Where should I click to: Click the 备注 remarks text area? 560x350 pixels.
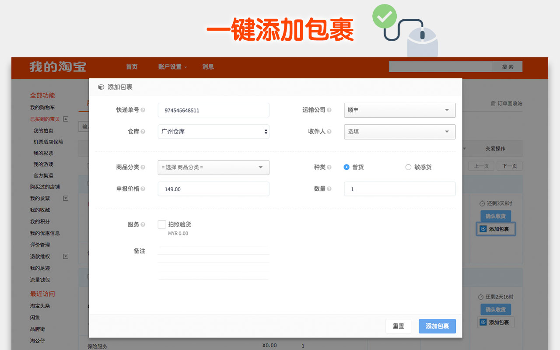tap(213, 262)
